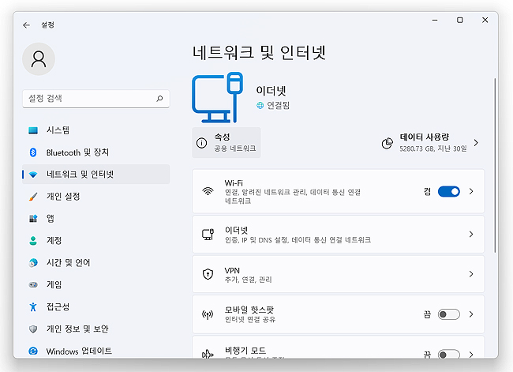This screenshot has height=372, width=513.
Task: Open the 이더넷 settings row
Action: (339, 235)
